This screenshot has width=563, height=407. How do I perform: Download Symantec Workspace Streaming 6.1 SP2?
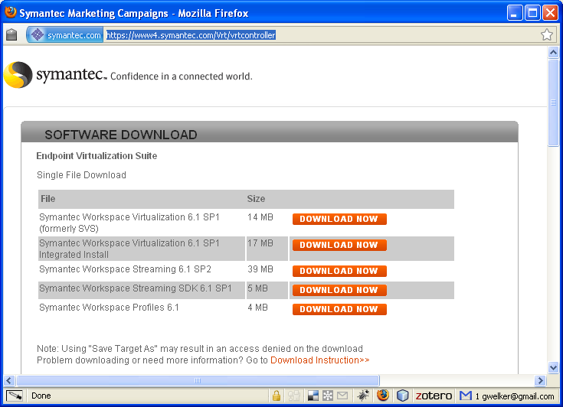point(339,271)
